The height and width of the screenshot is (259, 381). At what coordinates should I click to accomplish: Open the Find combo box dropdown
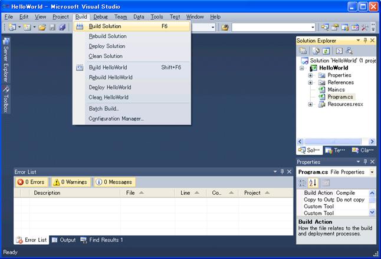click(x=313, y=28)
